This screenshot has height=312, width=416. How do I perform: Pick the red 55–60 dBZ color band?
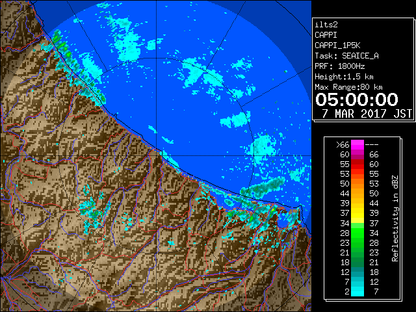click(357, 164)
